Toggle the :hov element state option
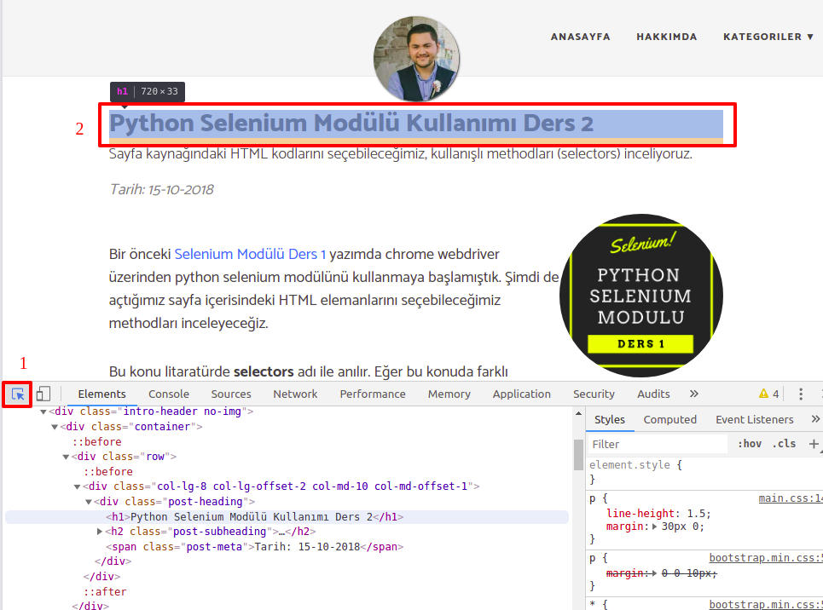823x610 pixels. pos(750,444)
